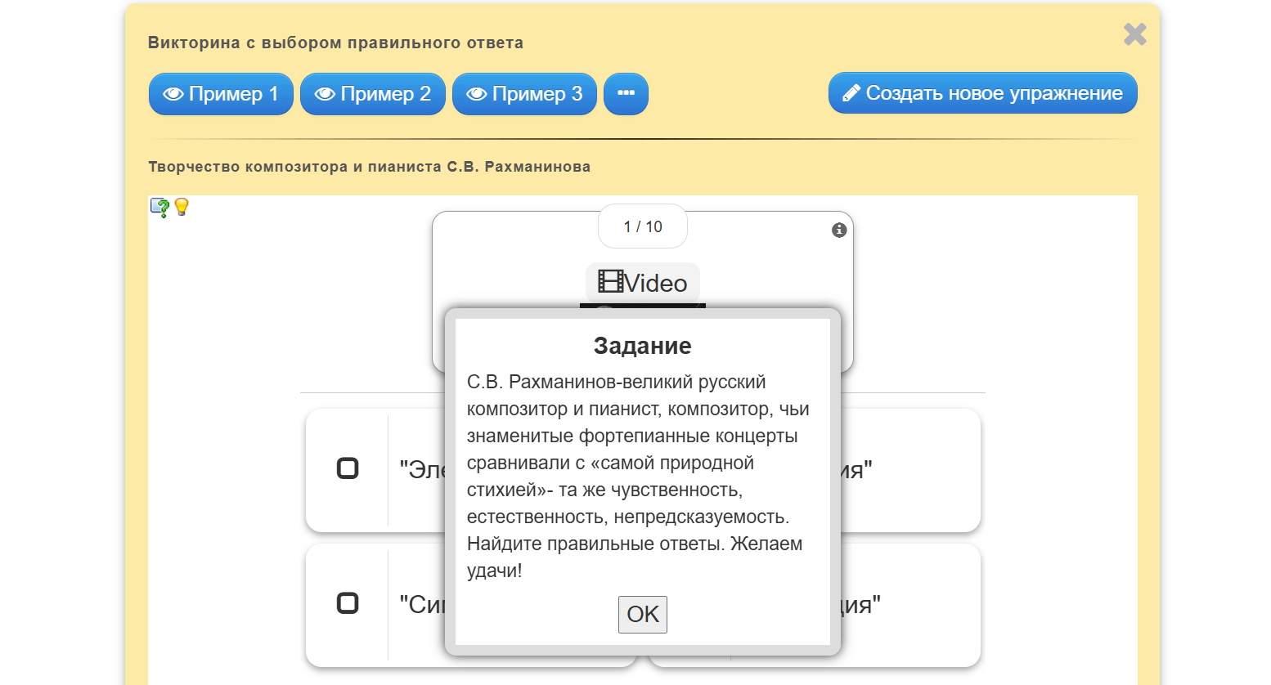Viewport: 1271px width, 685px height.
Task: Expand more examples via the ellipsis button
Action: click(x=626, y=93)
